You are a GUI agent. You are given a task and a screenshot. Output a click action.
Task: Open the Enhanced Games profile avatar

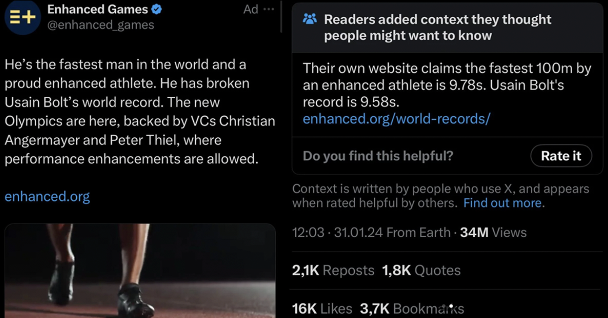coord(22,17)
